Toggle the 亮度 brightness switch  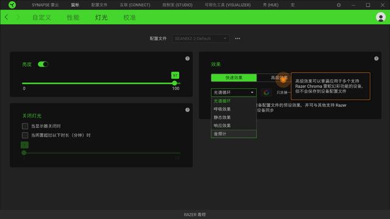coord(43,64)
